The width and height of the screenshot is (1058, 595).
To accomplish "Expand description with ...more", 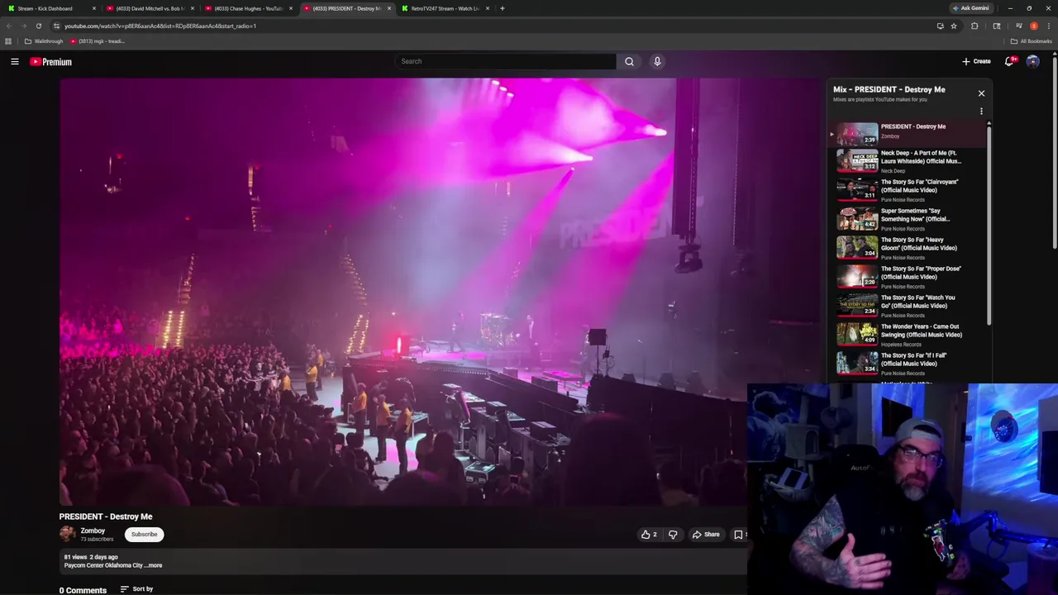I will 155,565.
